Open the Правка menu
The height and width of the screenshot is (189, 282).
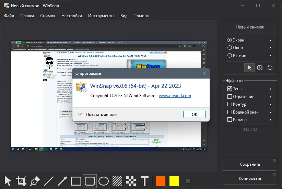point(27,16)
